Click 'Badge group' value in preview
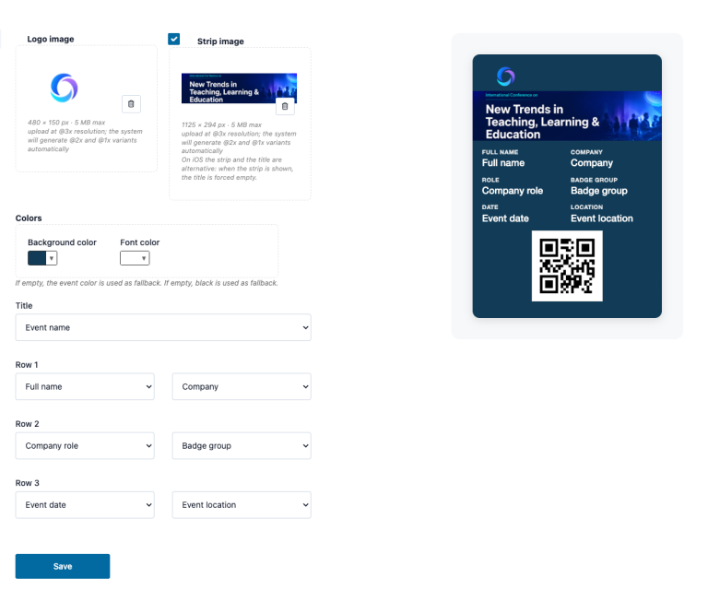Viewport: 708px width, 613px height. (598, 191)
